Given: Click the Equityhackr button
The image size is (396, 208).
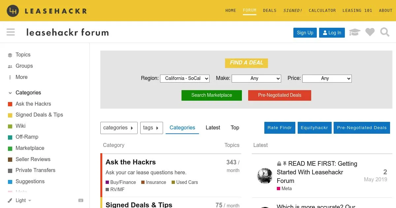Looking at the screenshot, I should click(x=314, y=128).
